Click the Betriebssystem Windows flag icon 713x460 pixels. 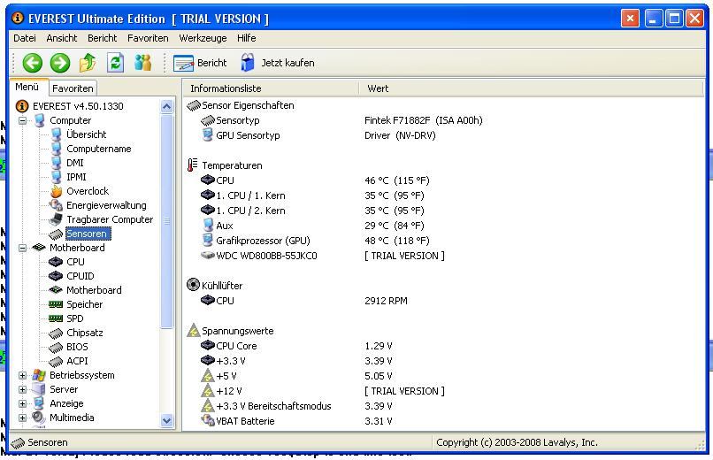coord(39,375)
